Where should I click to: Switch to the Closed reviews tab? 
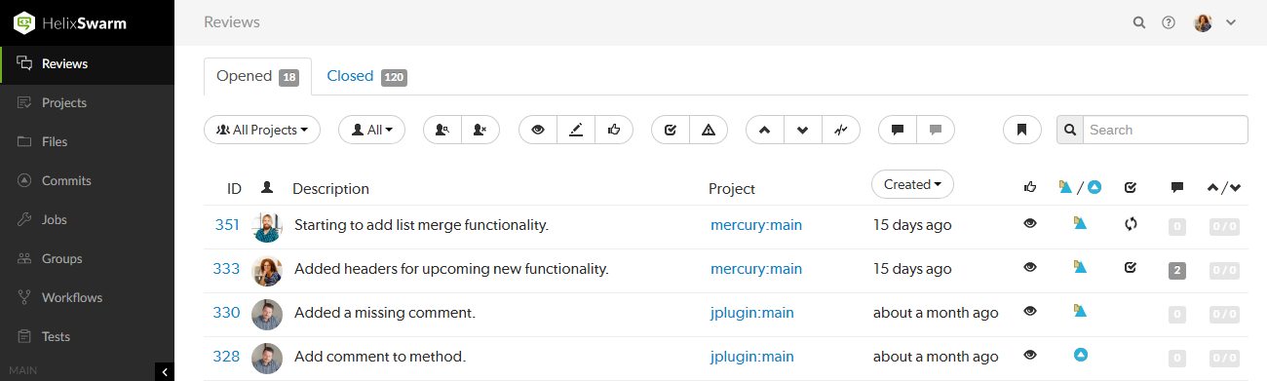point(366,76)
